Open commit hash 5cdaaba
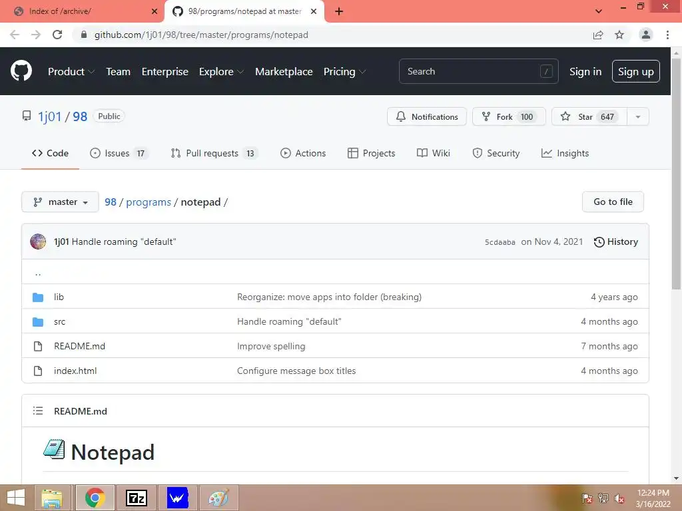Image resolution: width=682 pixels, height=511 pixels. pos(500,242)
